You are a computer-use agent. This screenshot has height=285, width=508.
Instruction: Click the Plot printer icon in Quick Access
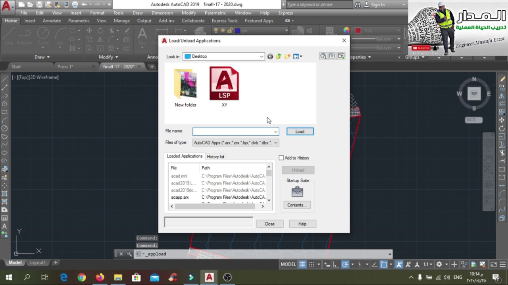[75, 5]
